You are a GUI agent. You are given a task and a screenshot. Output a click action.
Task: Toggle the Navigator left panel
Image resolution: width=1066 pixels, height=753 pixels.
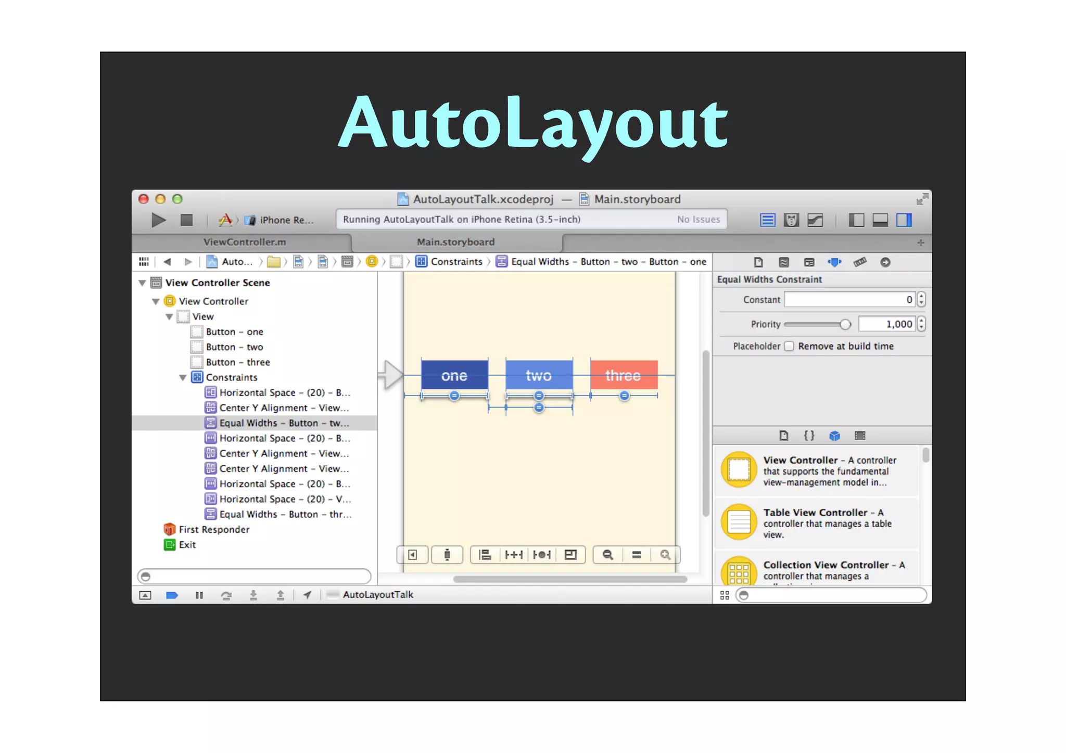point(856,220)
